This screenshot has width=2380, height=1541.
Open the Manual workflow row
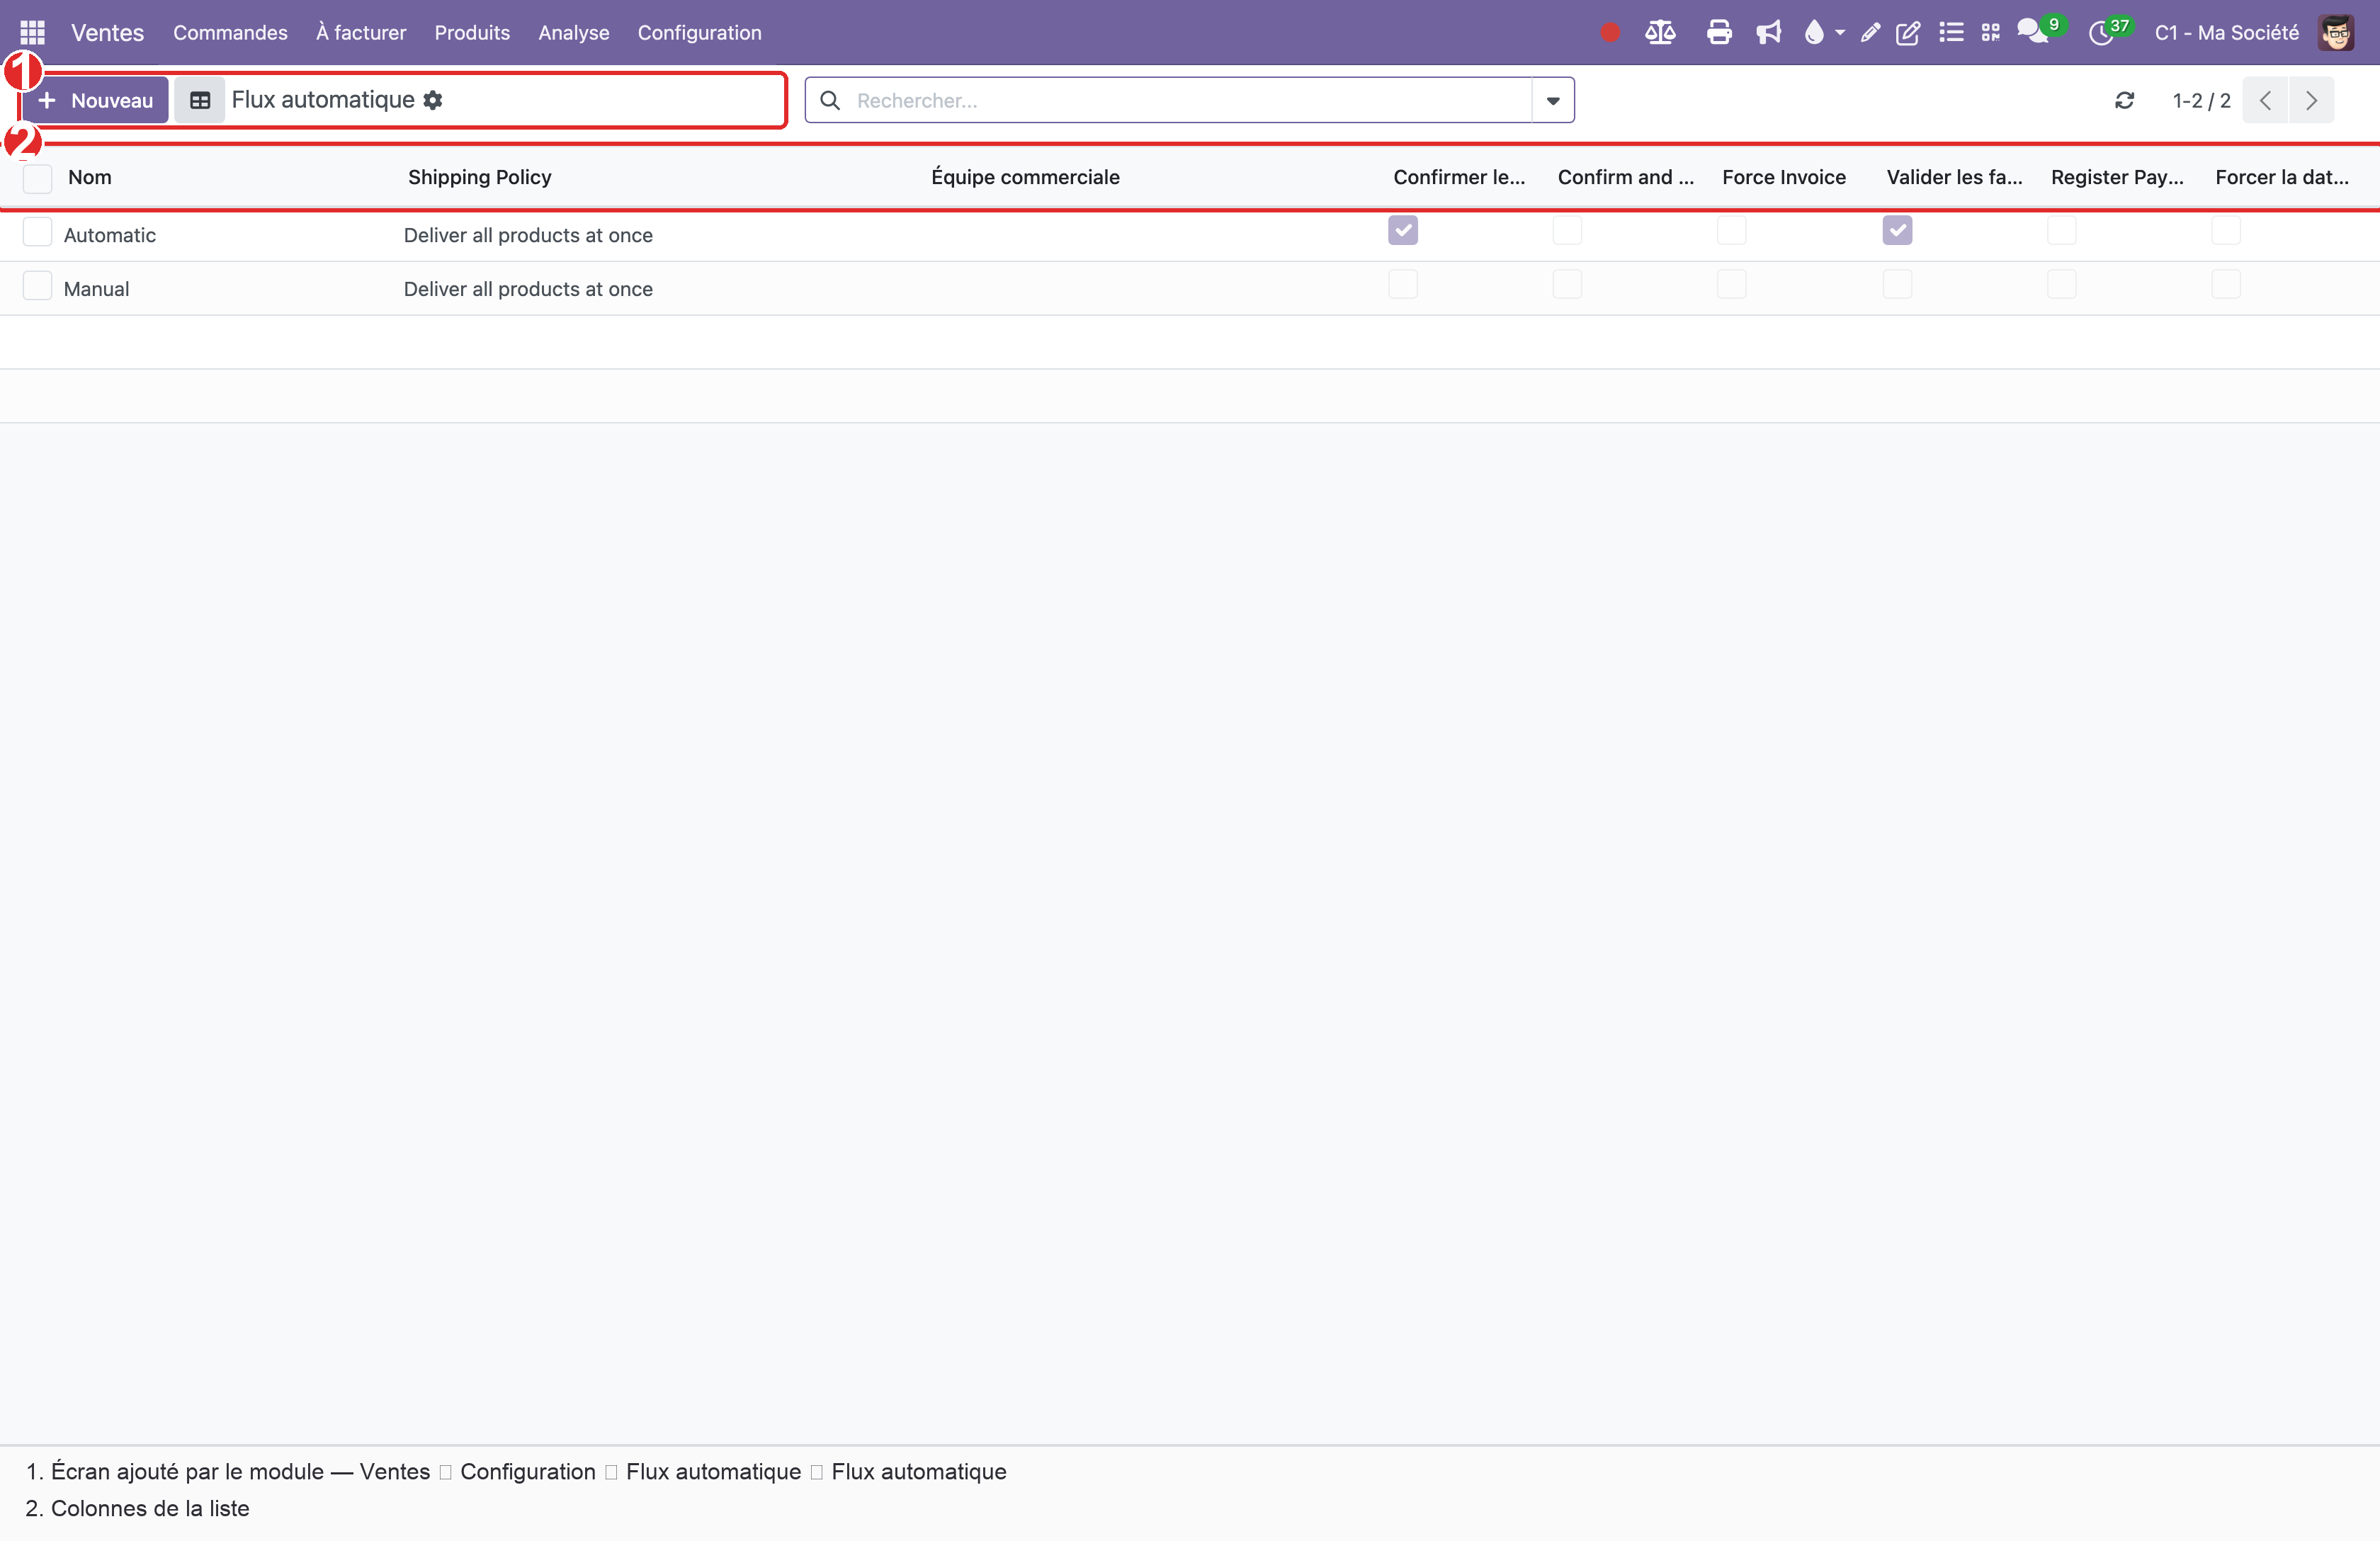tap(1190, 289)
